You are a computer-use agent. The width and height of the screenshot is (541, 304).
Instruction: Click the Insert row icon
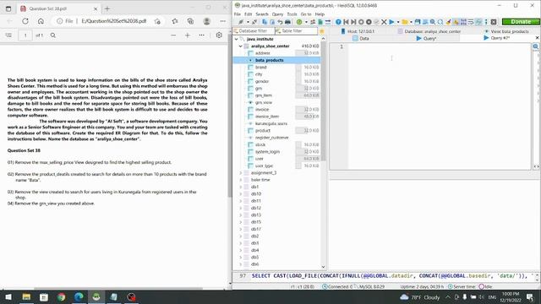coord(361,22)
